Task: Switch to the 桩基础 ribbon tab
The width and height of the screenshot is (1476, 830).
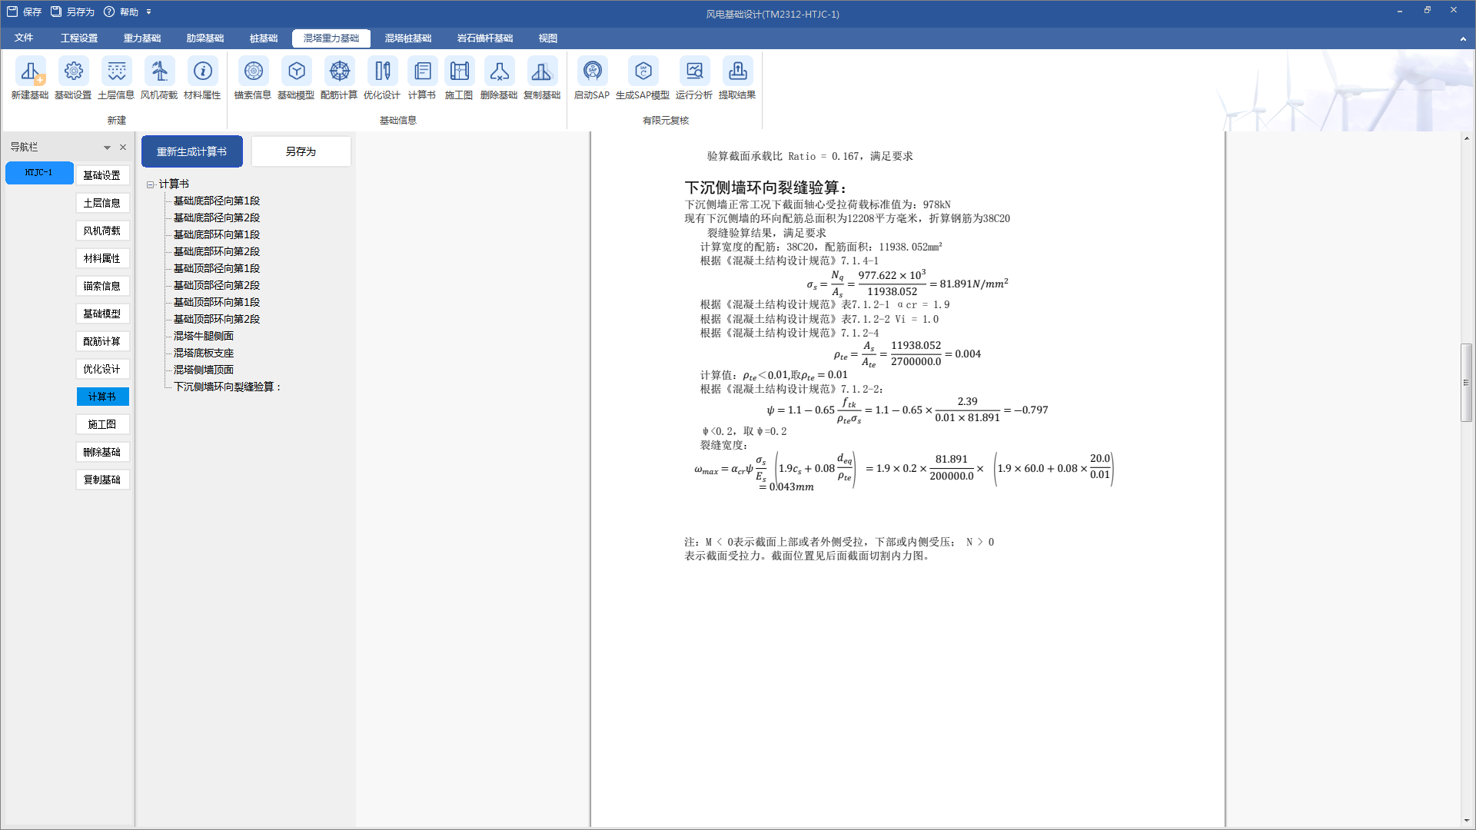Action: tap(264, 38)
